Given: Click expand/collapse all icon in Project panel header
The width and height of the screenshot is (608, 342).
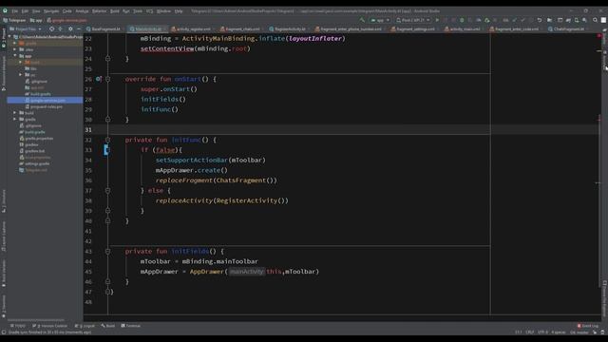Looking at the screenshot, I should [x=60, y=28].
